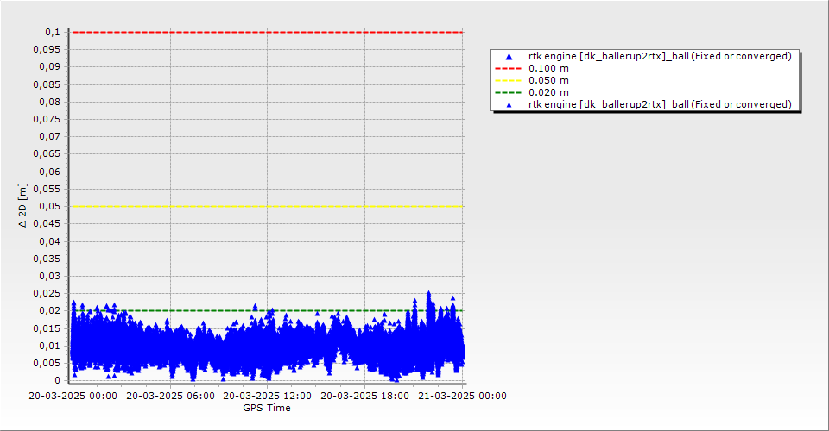The image size is (829, 431).
Task: Click the yellow 0.050 m threshold line in plot
Action: [268, 206]
